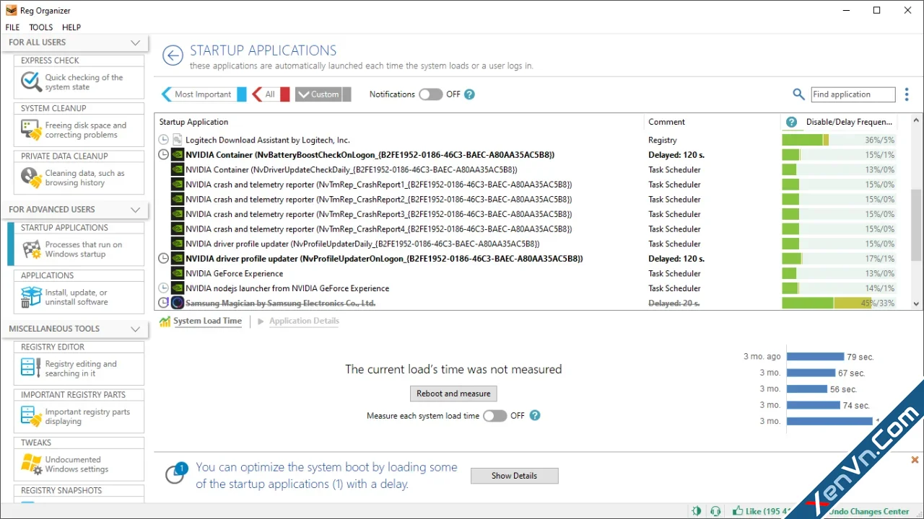
Task: Open System Cleanup freeing disk space icon
Action: coord(31,130)
